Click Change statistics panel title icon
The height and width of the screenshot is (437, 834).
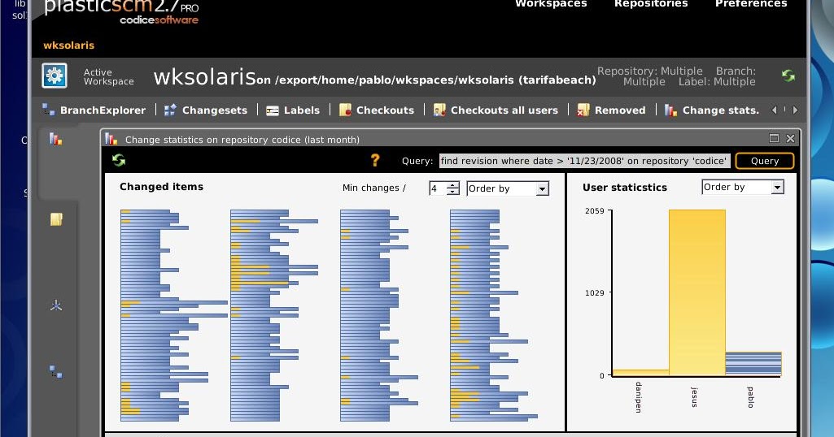pyautogui.click(x=111, y=139)
